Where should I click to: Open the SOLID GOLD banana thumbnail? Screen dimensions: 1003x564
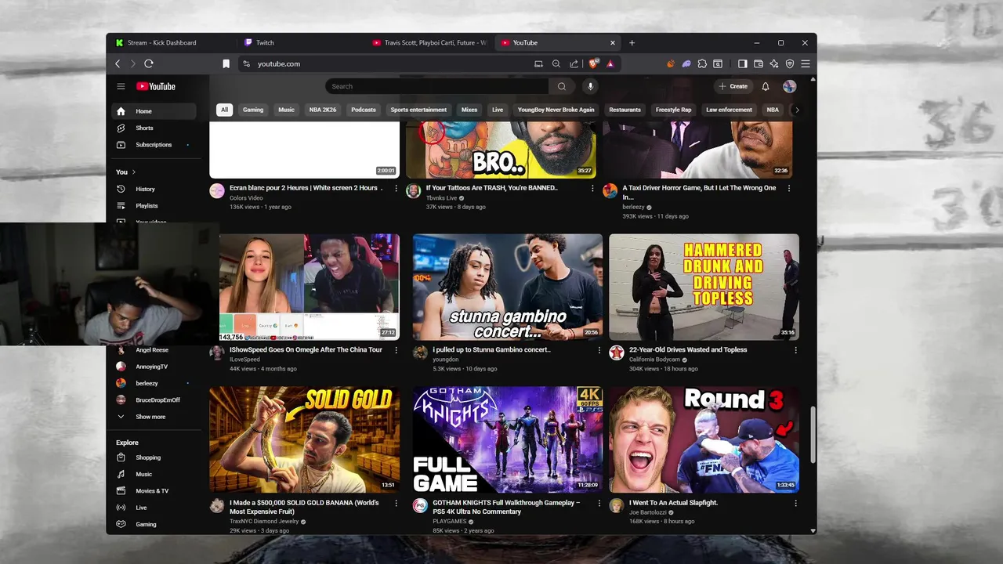304,439
